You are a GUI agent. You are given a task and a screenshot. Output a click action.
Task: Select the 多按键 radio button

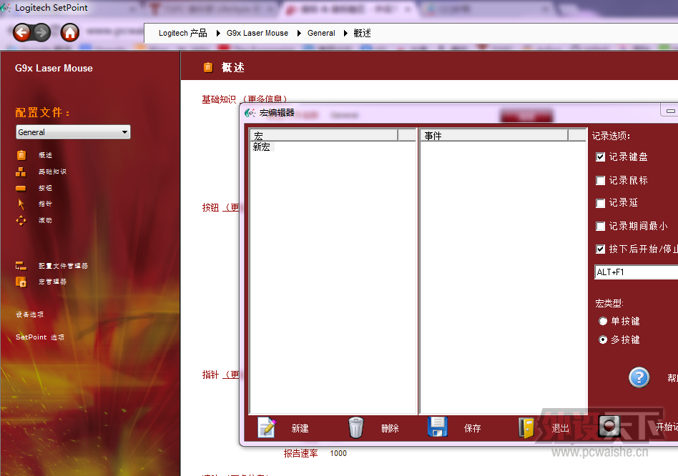pos(603,339)
